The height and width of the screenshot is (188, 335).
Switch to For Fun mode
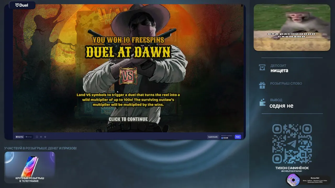tap(29, 137)
